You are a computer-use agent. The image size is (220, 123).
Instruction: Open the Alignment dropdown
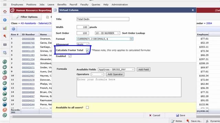(x=83, y=44)
